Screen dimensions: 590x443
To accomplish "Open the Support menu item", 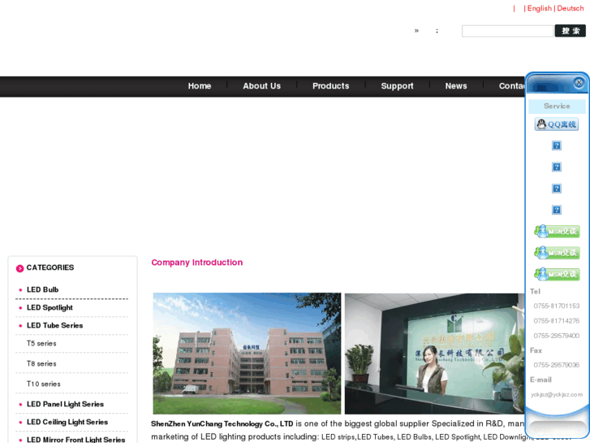I will (397, 86).
